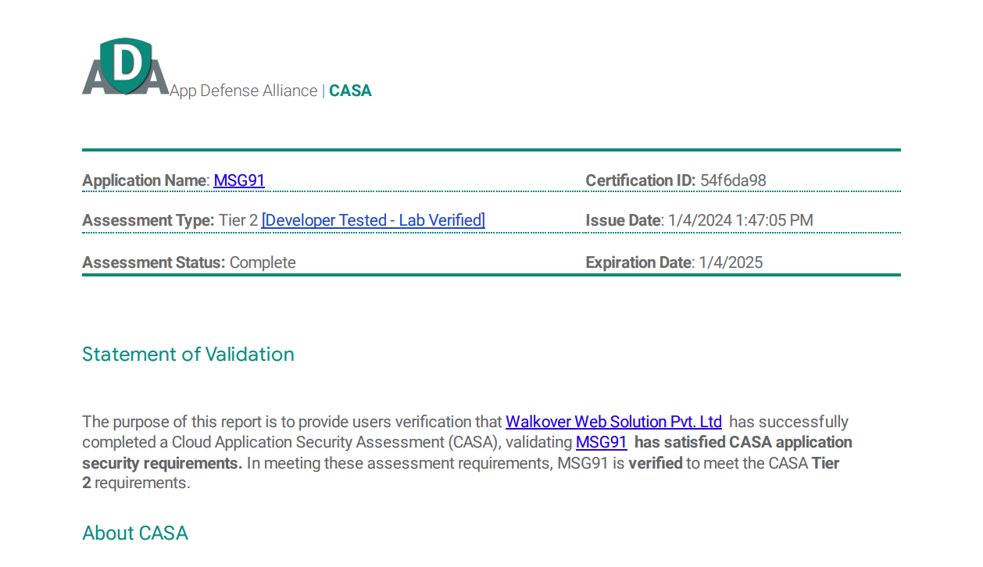This screenshot has height=567, width=983.
Task: Follow the Walkover Web Solution Pvt. Ltd link
Action: click(x=613, y=422)
